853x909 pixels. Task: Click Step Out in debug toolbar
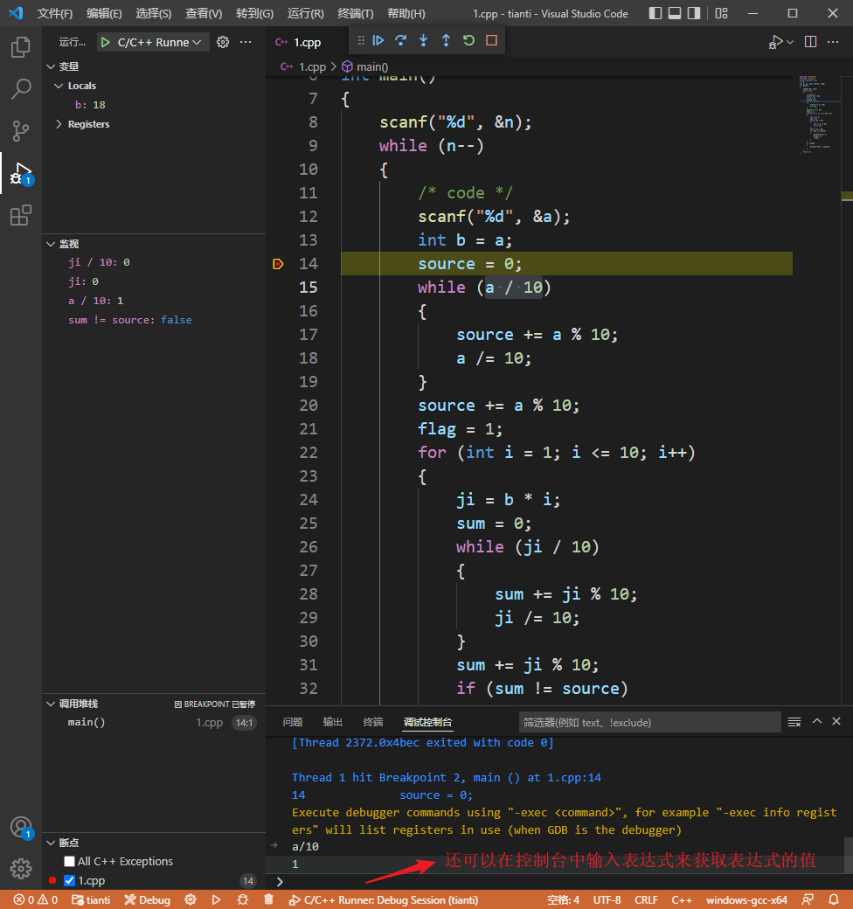(x=447, y=40)
